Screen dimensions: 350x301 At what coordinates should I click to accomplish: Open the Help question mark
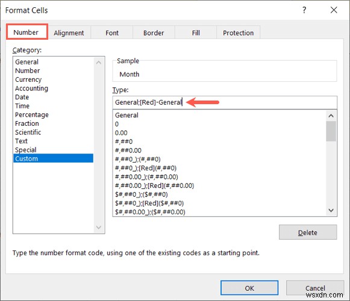click(304, 10)
